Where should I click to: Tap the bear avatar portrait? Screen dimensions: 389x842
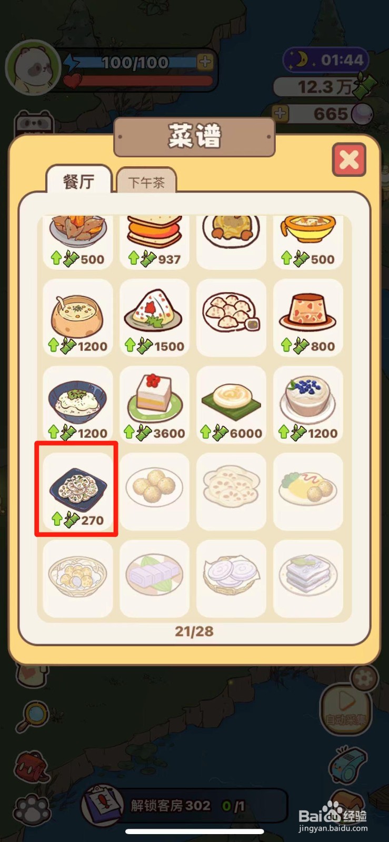tap(32, 68)
